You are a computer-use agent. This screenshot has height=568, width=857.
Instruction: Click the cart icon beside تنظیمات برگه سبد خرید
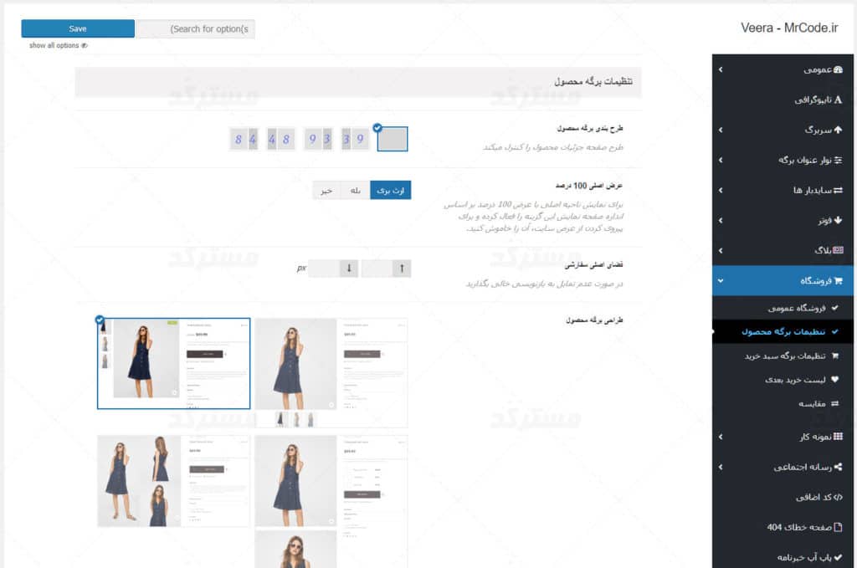click(x=834, y=356)
